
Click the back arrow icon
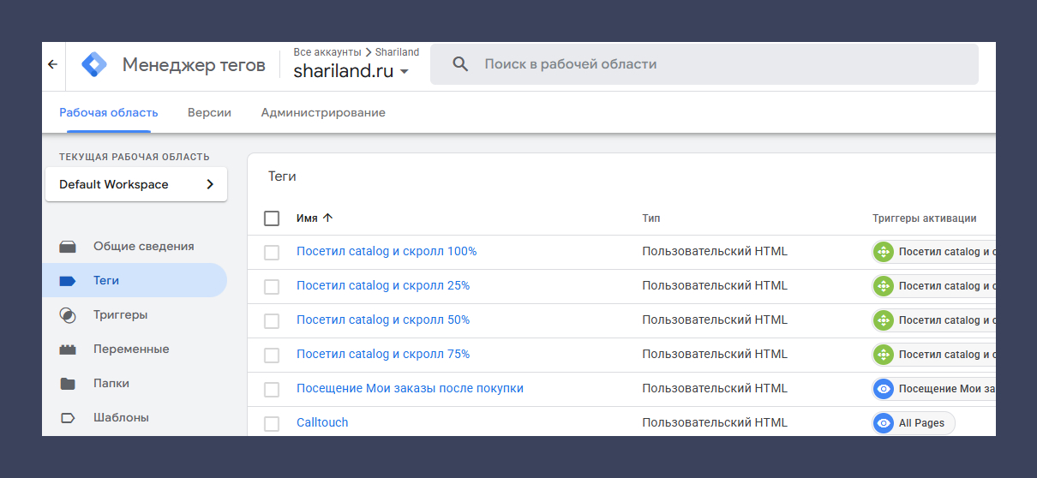(52, 64)
